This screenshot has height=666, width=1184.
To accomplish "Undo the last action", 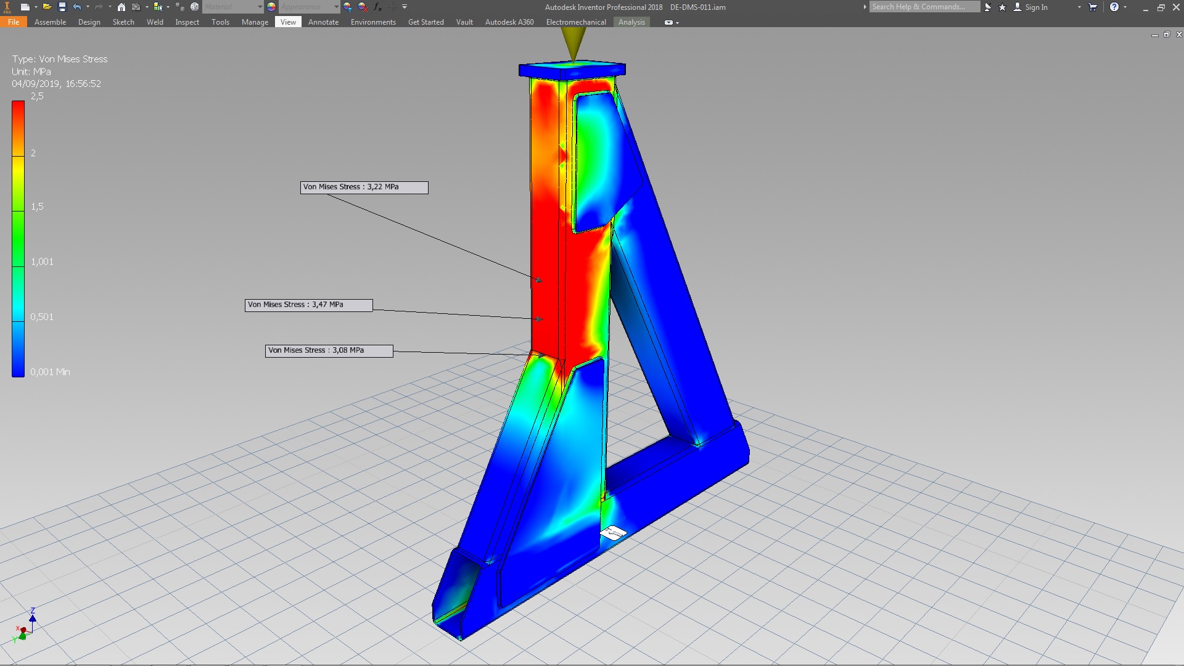I will click(77, 7).
